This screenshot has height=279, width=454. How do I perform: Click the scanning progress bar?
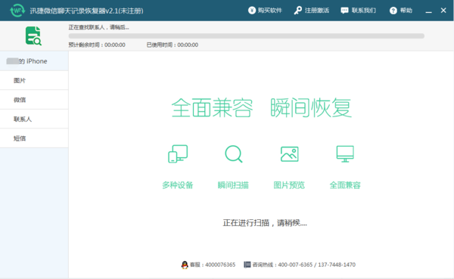[x=247, y=36]
